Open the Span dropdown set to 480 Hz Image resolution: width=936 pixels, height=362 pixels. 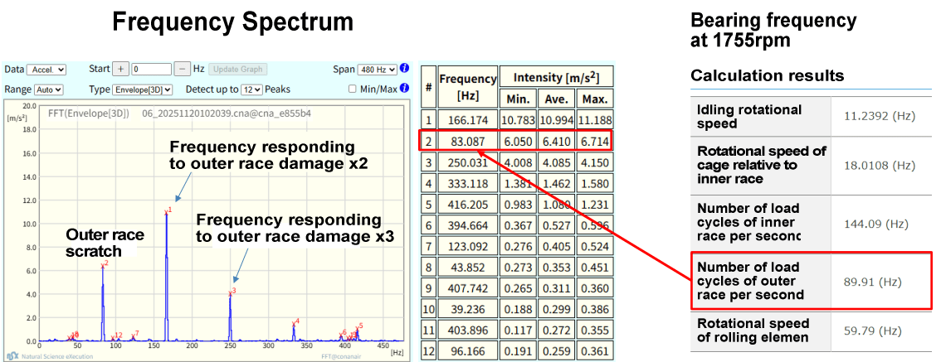(377, 70)
